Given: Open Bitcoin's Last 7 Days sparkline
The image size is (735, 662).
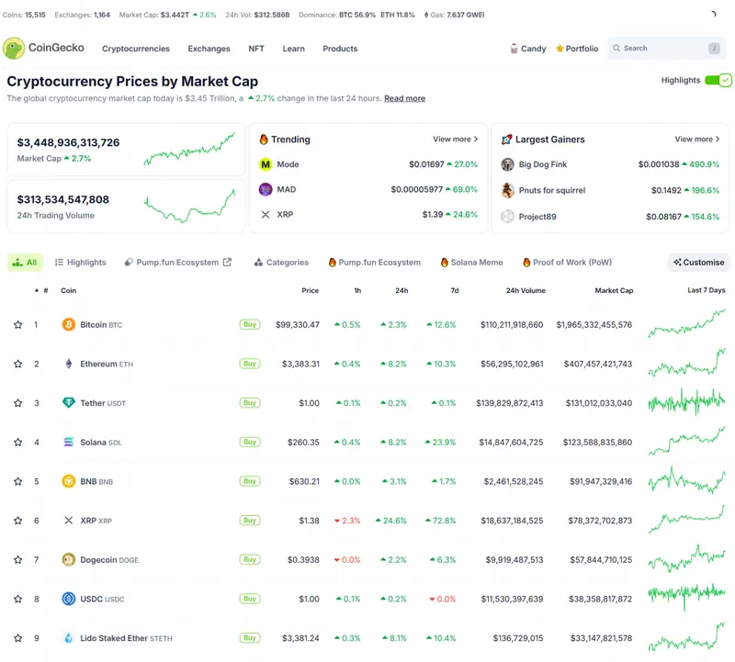Looking at the screenshot, I should 686,323.
